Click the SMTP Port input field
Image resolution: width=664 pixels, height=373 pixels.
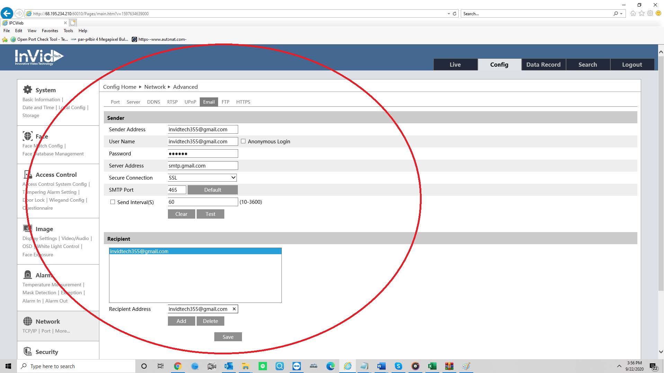177,190
